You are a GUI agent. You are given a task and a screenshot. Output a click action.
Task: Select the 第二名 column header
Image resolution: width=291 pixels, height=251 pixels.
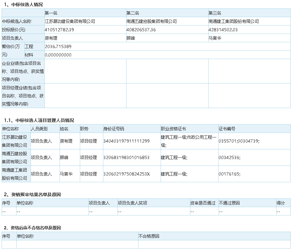coord(133,13)
